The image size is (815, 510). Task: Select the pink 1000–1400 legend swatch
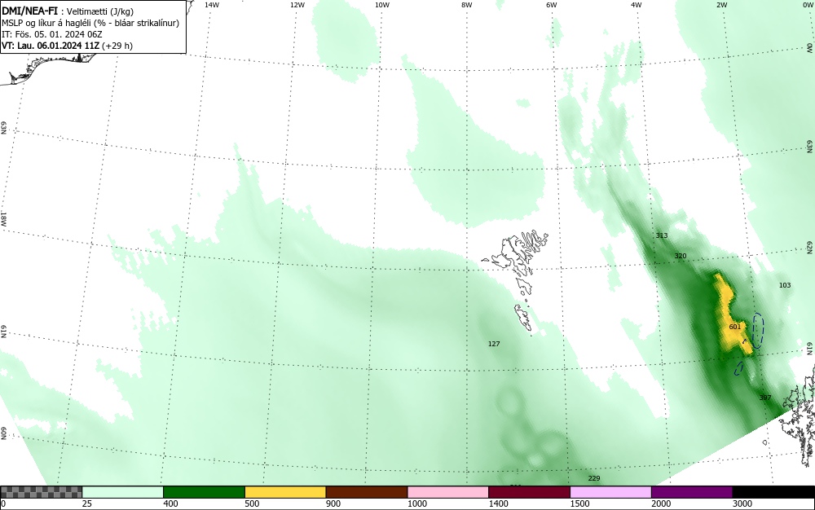pos(448,492)
